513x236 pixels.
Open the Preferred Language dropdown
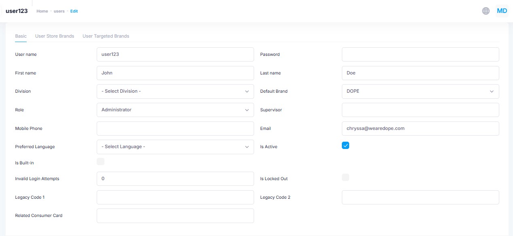[175, 147]
